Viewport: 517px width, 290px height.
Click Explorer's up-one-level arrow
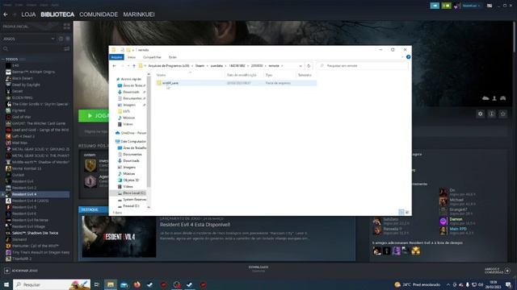click(x=134, y=66)
